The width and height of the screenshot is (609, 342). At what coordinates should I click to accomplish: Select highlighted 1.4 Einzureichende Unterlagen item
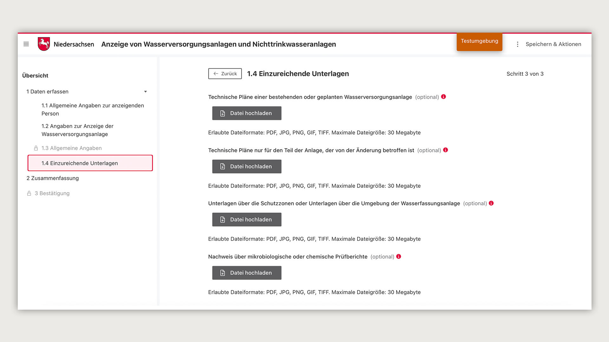[x=90, y=163]
